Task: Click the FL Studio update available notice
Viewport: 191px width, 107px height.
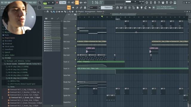Action: tap(166, 7)
